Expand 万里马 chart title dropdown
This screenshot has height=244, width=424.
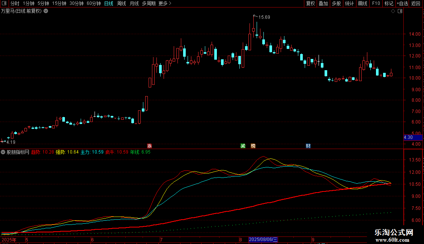[46, 11]
